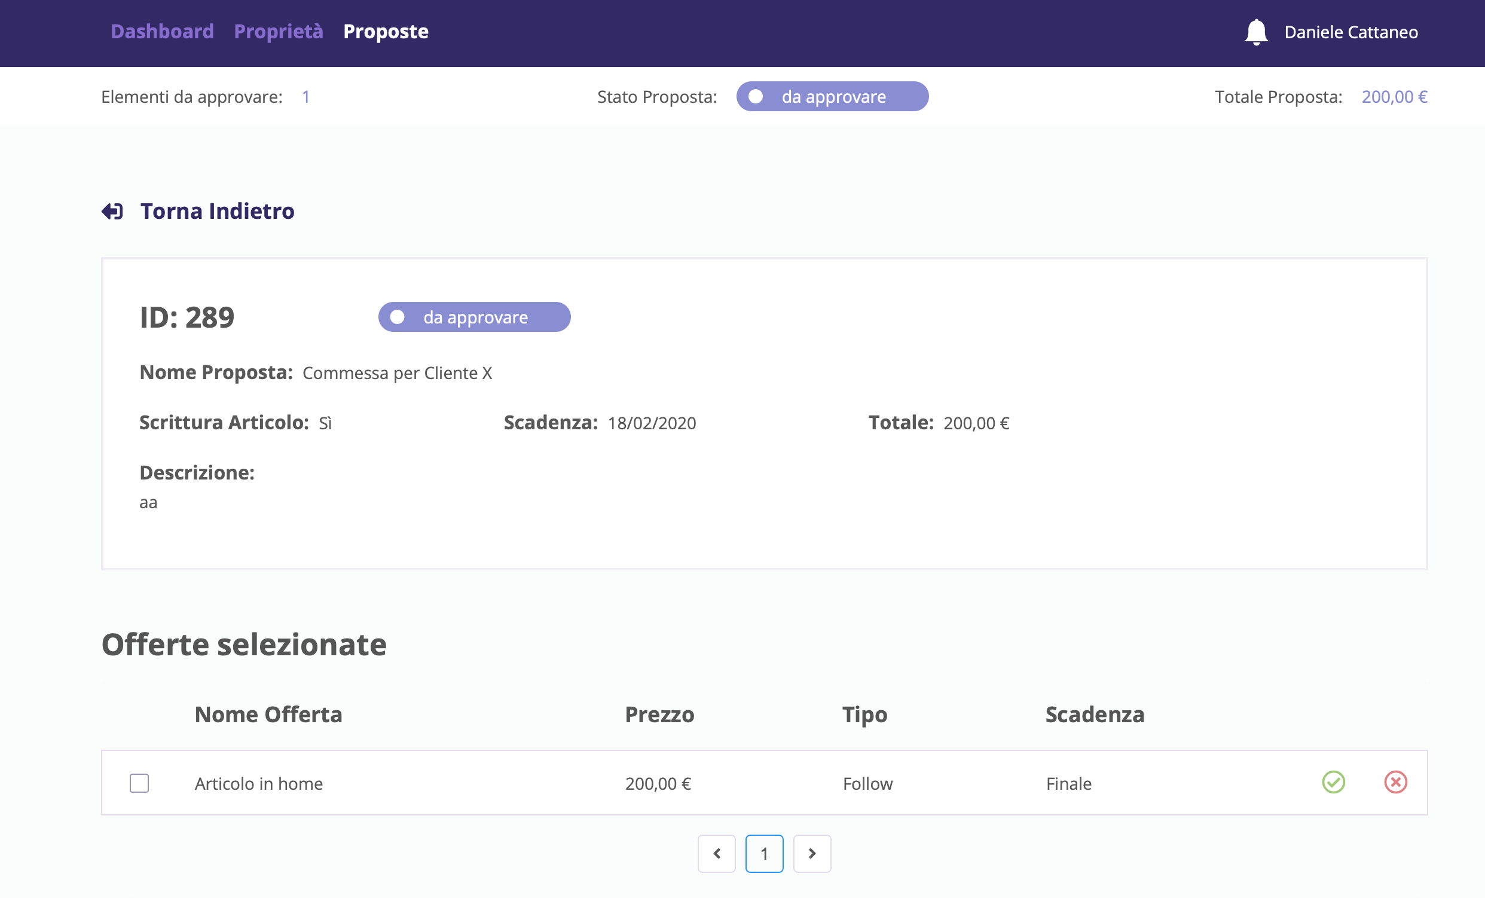The height and width of the screenshot is (898, 1485).
Task: Click the Articolo in home row name
Action: [x=258, y=783]
